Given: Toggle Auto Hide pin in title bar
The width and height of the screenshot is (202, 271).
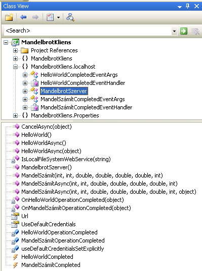Looking at the screenshot, I should point(187,6).
